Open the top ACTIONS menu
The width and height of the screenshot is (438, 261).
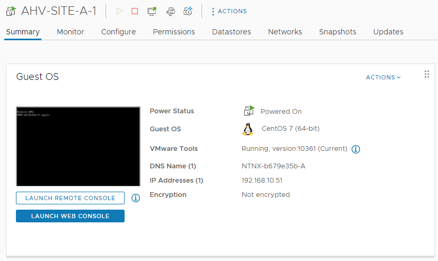click(229, 11)
